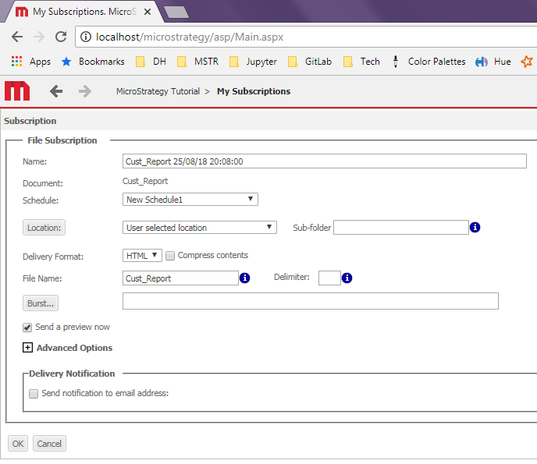Click into the subscription Name field
The height and width of the screenshot is (464, 537).
tap(325, 161)
